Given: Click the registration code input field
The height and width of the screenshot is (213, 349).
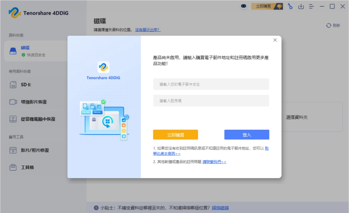Looking at the screenshot, I should (211, 101).
